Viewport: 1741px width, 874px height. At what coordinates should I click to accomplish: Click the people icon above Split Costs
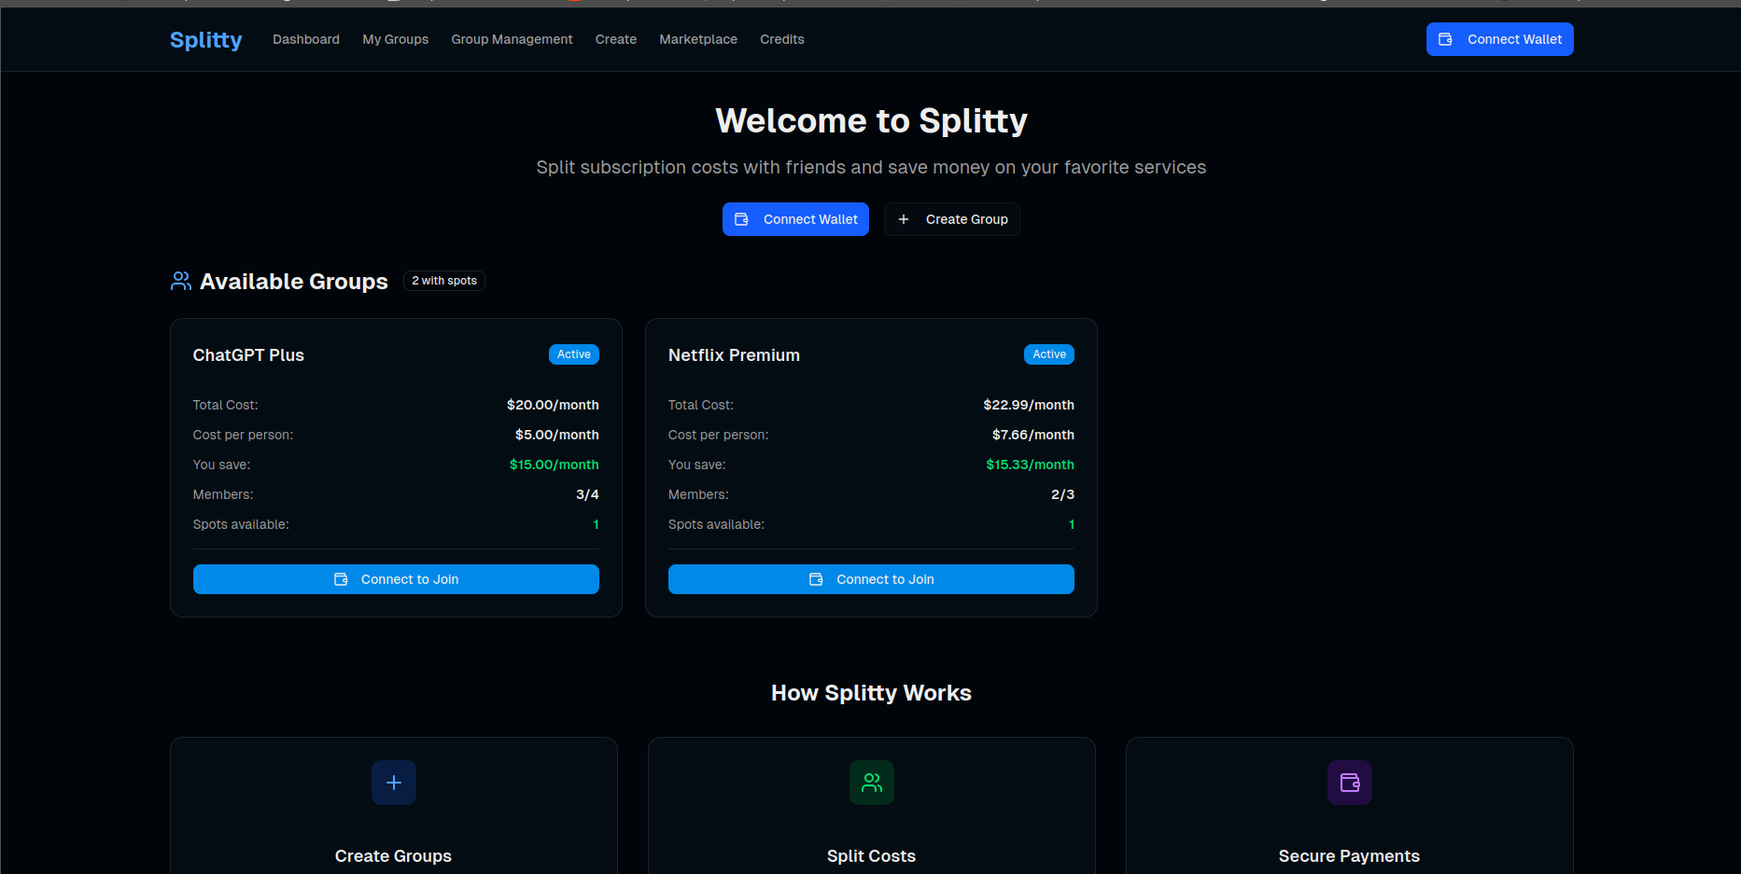tap(872, 783)
